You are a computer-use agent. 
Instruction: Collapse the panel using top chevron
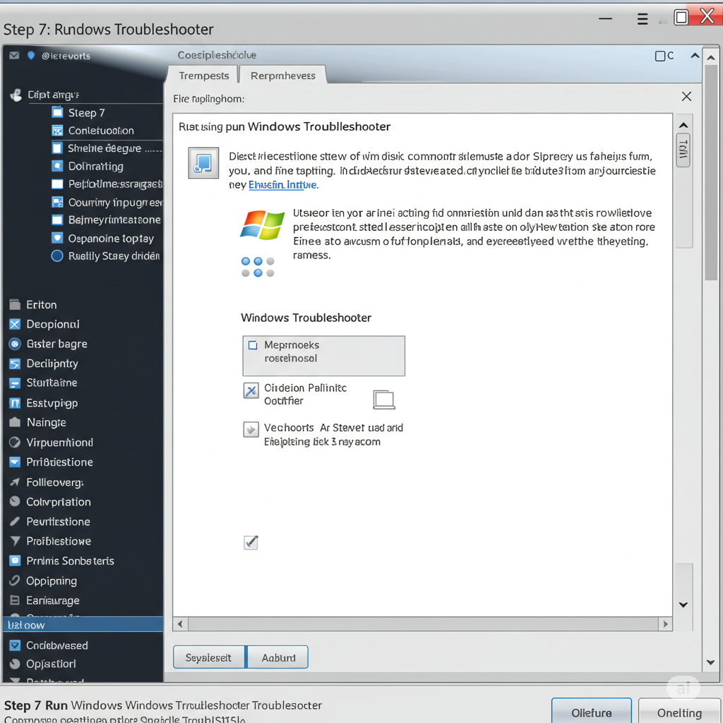click(695, 56)
